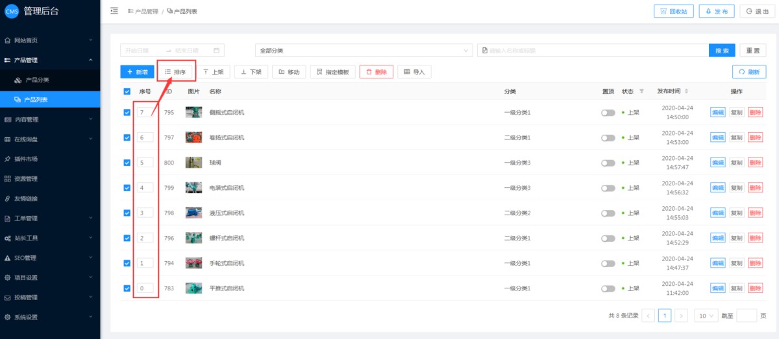The width and height of the screenshot is (779, 339).
Task: Click the CMS logo icon
Action: point(12,11)
